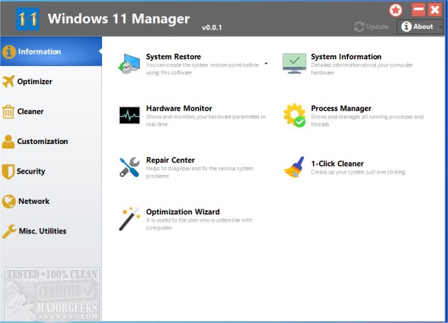Click the About button

pyautogui.click(x=418, y=27)
